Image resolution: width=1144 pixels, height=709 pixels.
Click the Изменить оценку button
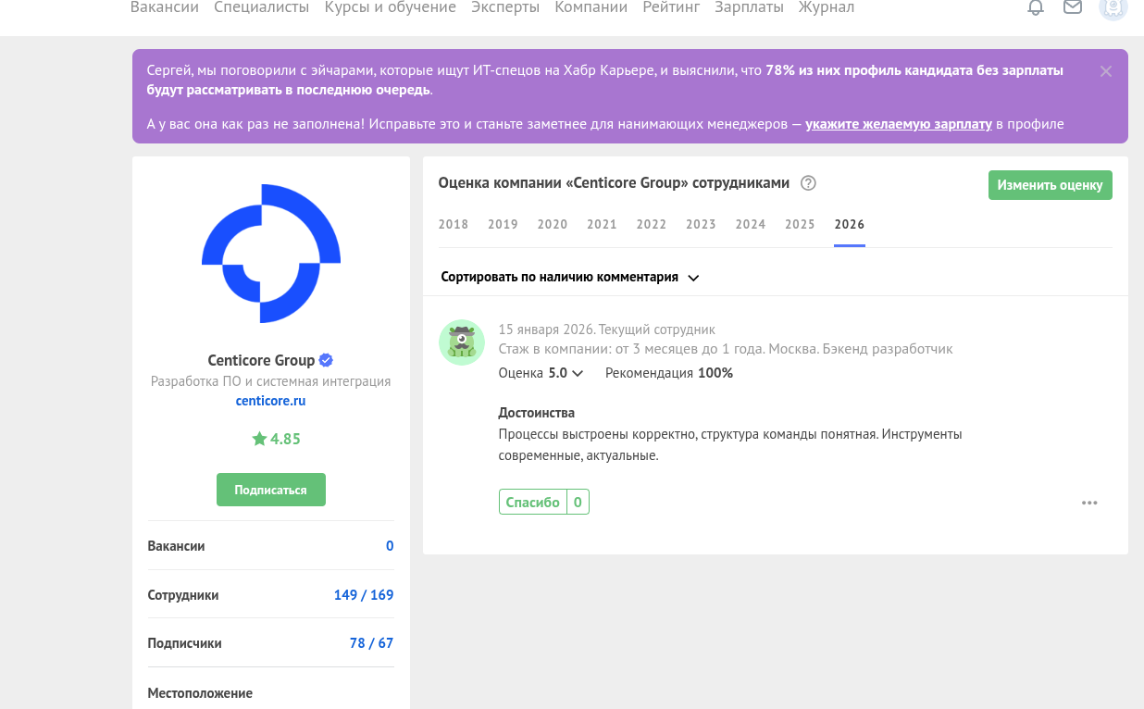click(1051, 185)
